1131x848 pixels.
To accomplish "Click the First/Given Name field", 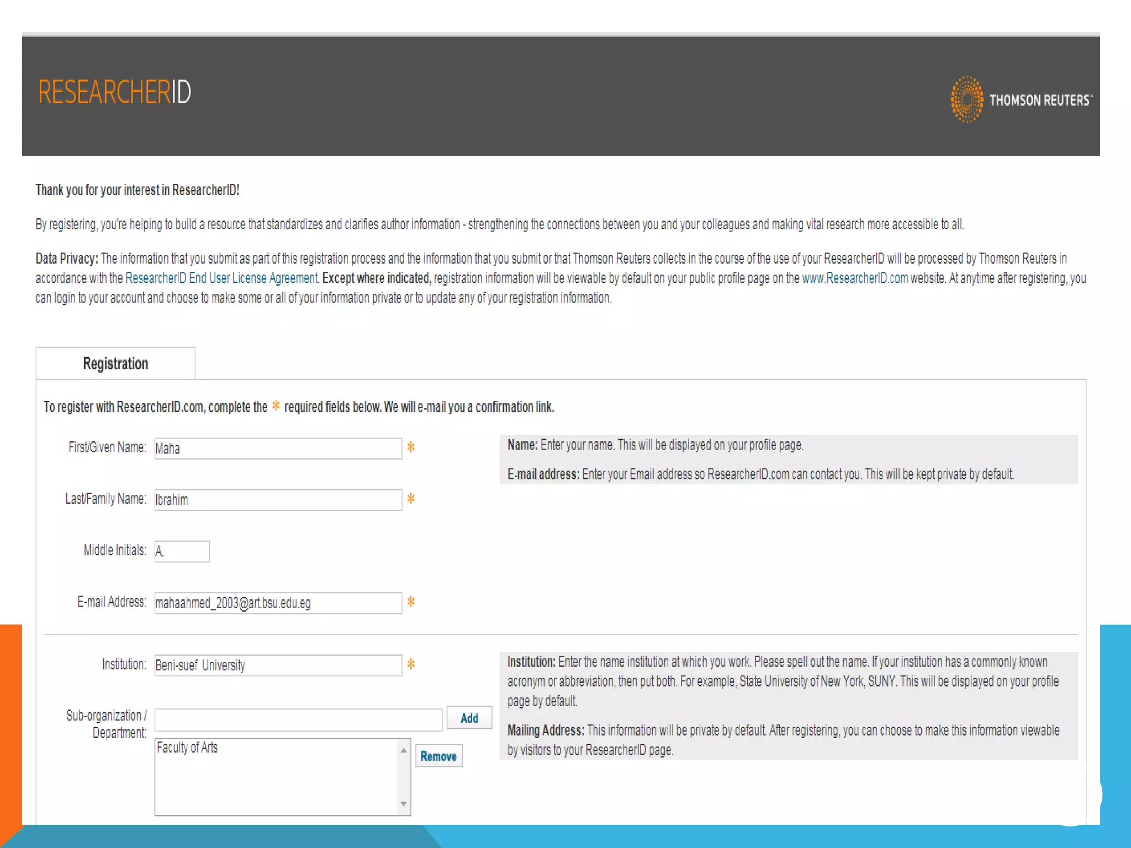I will pyautogui.click(x=278, y=448).
